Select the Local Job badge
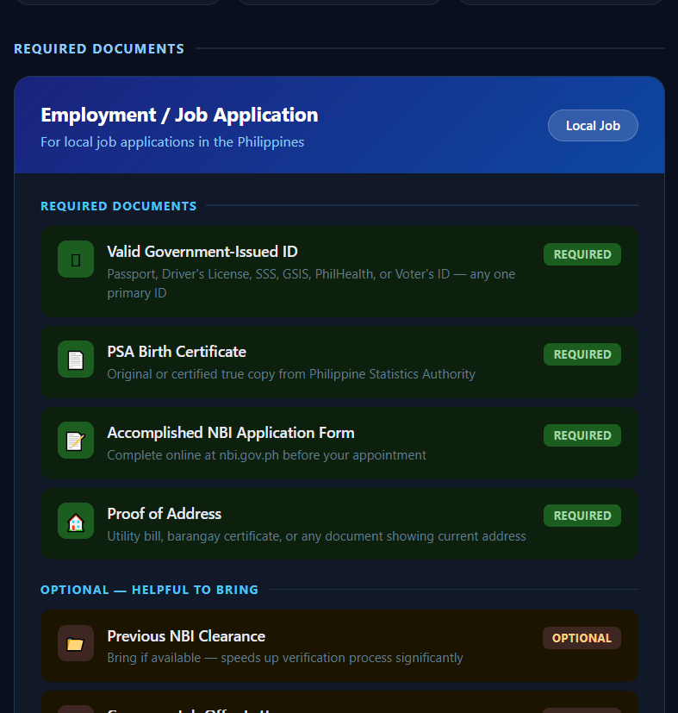 593,126
